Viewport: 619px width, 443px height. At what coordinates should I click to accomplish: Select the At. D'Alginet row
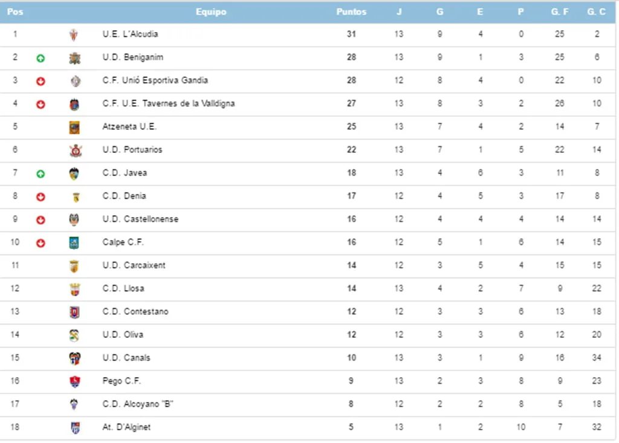(x=308, y=428)
